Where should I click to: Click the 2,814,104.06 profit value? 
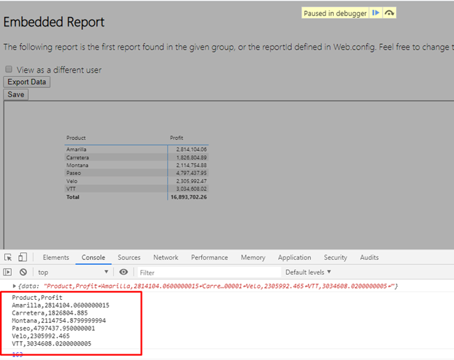click(x=191, y=150)
